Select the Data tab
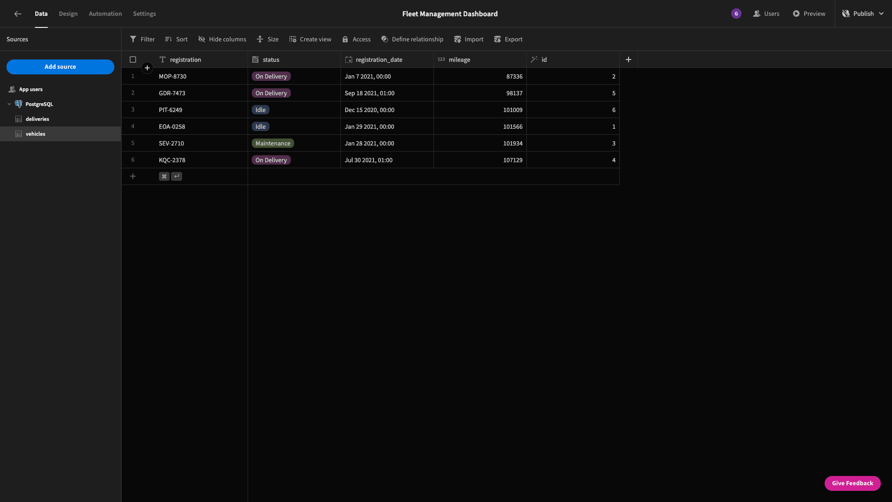The image size is (892, 502). coord(41,14)
